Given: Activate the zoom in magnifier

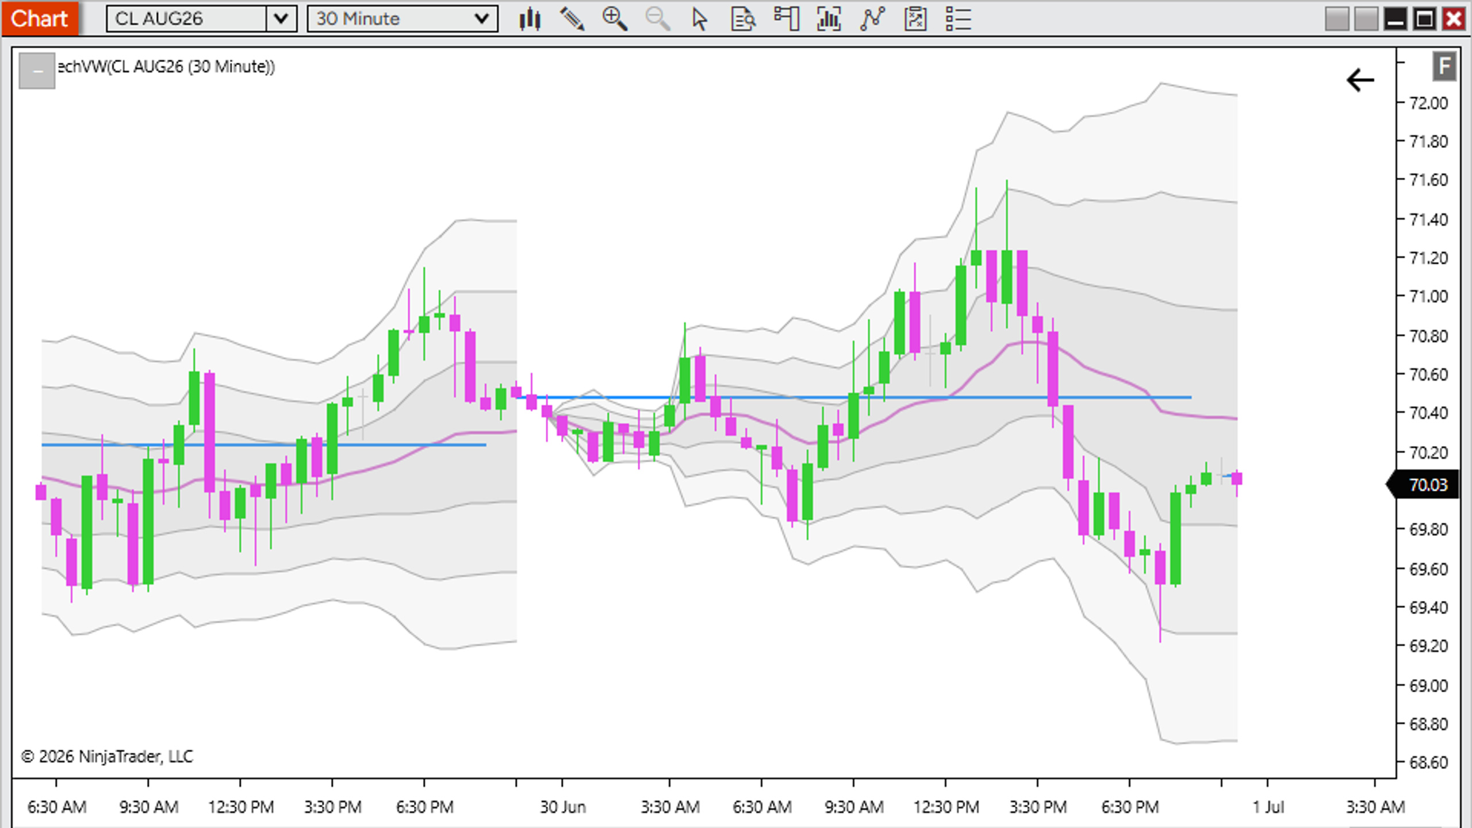Looking at the screenshot, I should coord(615,19).
